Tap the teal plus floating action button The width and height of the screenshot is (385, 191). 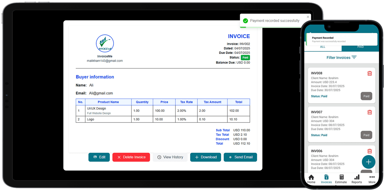click(x=368, y=162)
